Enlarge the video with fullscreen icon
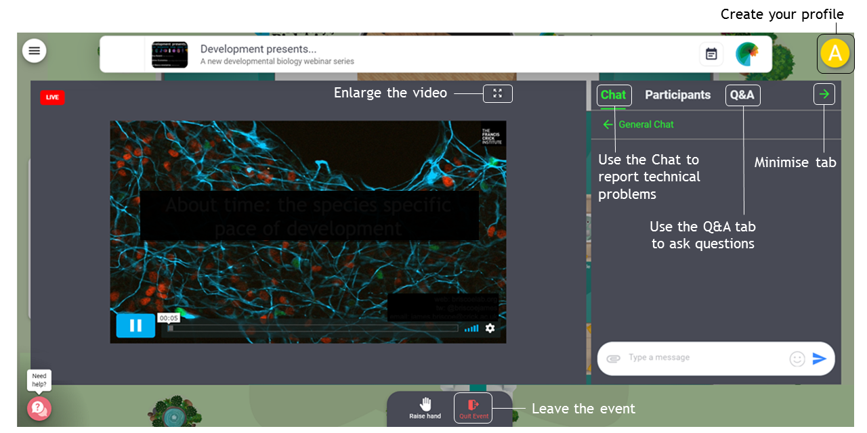 498,93
